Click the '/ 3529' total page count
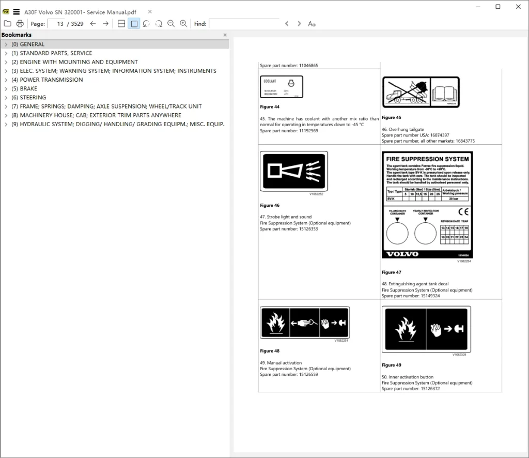 click(75, 24)
